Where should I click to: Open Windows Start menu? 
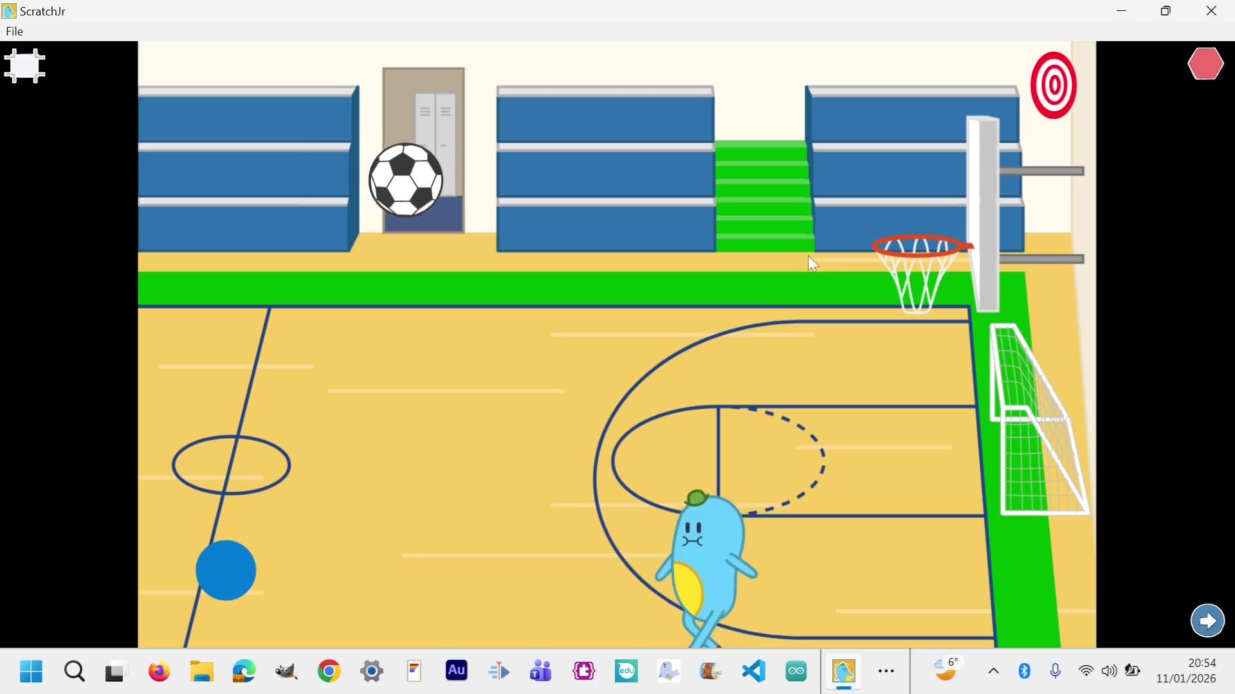point(31,672)
